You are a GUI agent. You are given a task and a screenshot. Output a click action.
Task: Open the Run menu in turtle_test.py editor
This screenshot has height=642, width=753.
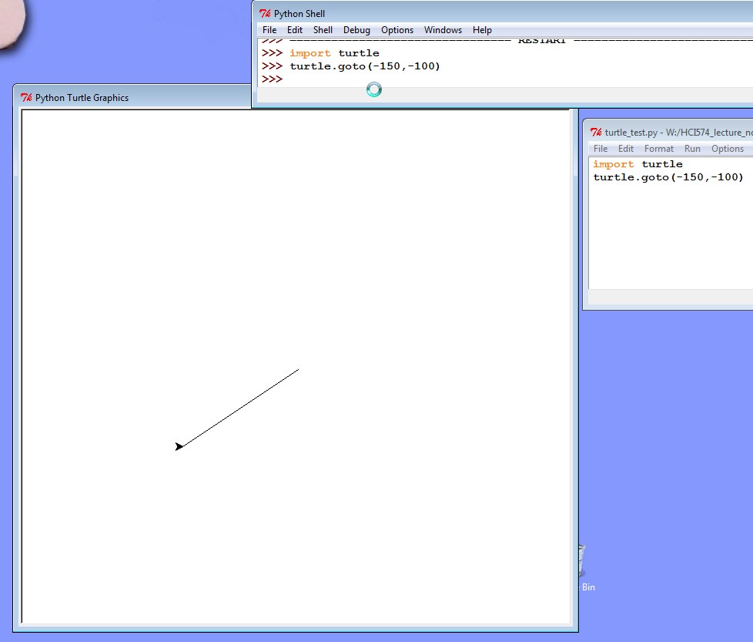click(692, 149)
